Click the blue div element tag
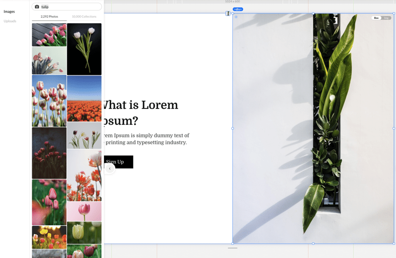The height and width of the screenshot is (258, 396). click(238, 9)
